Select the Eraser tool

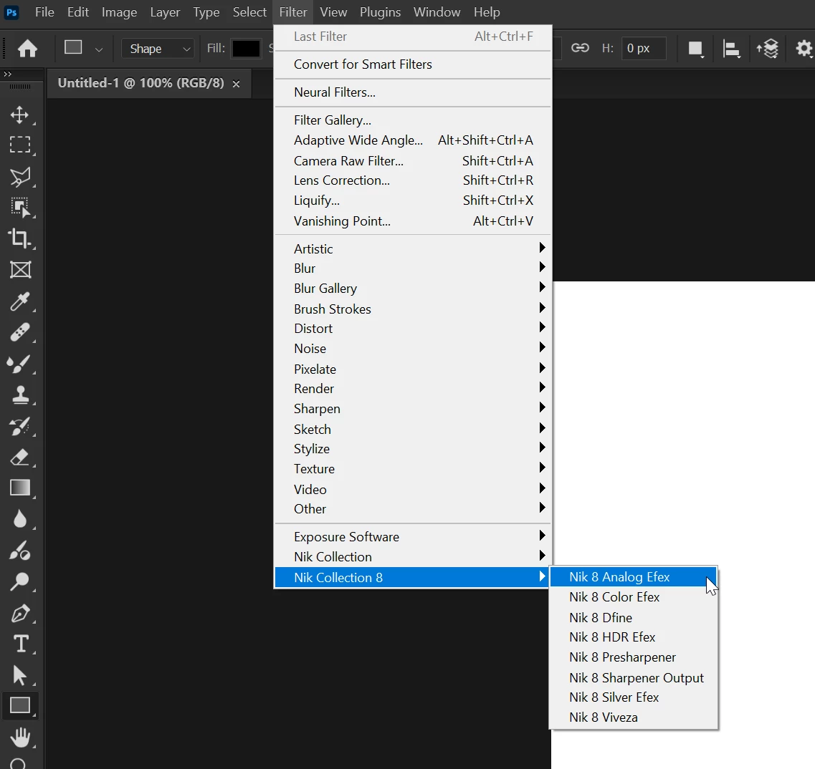(x=20, y=458)
